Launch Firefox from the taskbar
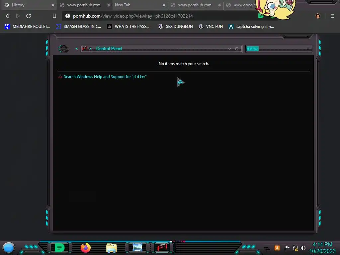Image resolution: width=340 pixels, height=255 pixels. click(x=86, y=248)
